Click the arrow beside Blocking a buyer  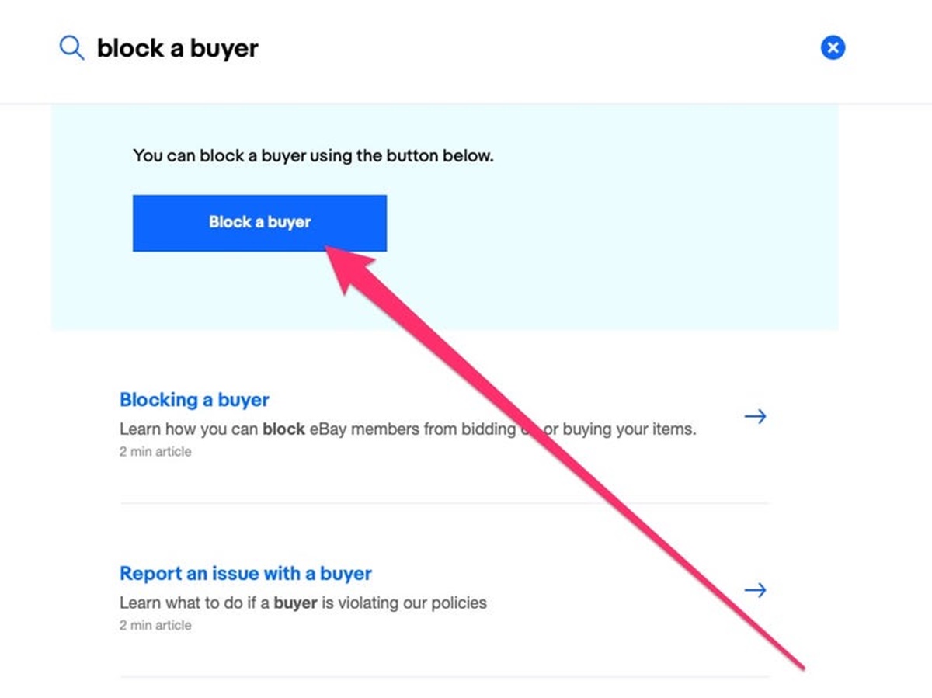(755, 417)
